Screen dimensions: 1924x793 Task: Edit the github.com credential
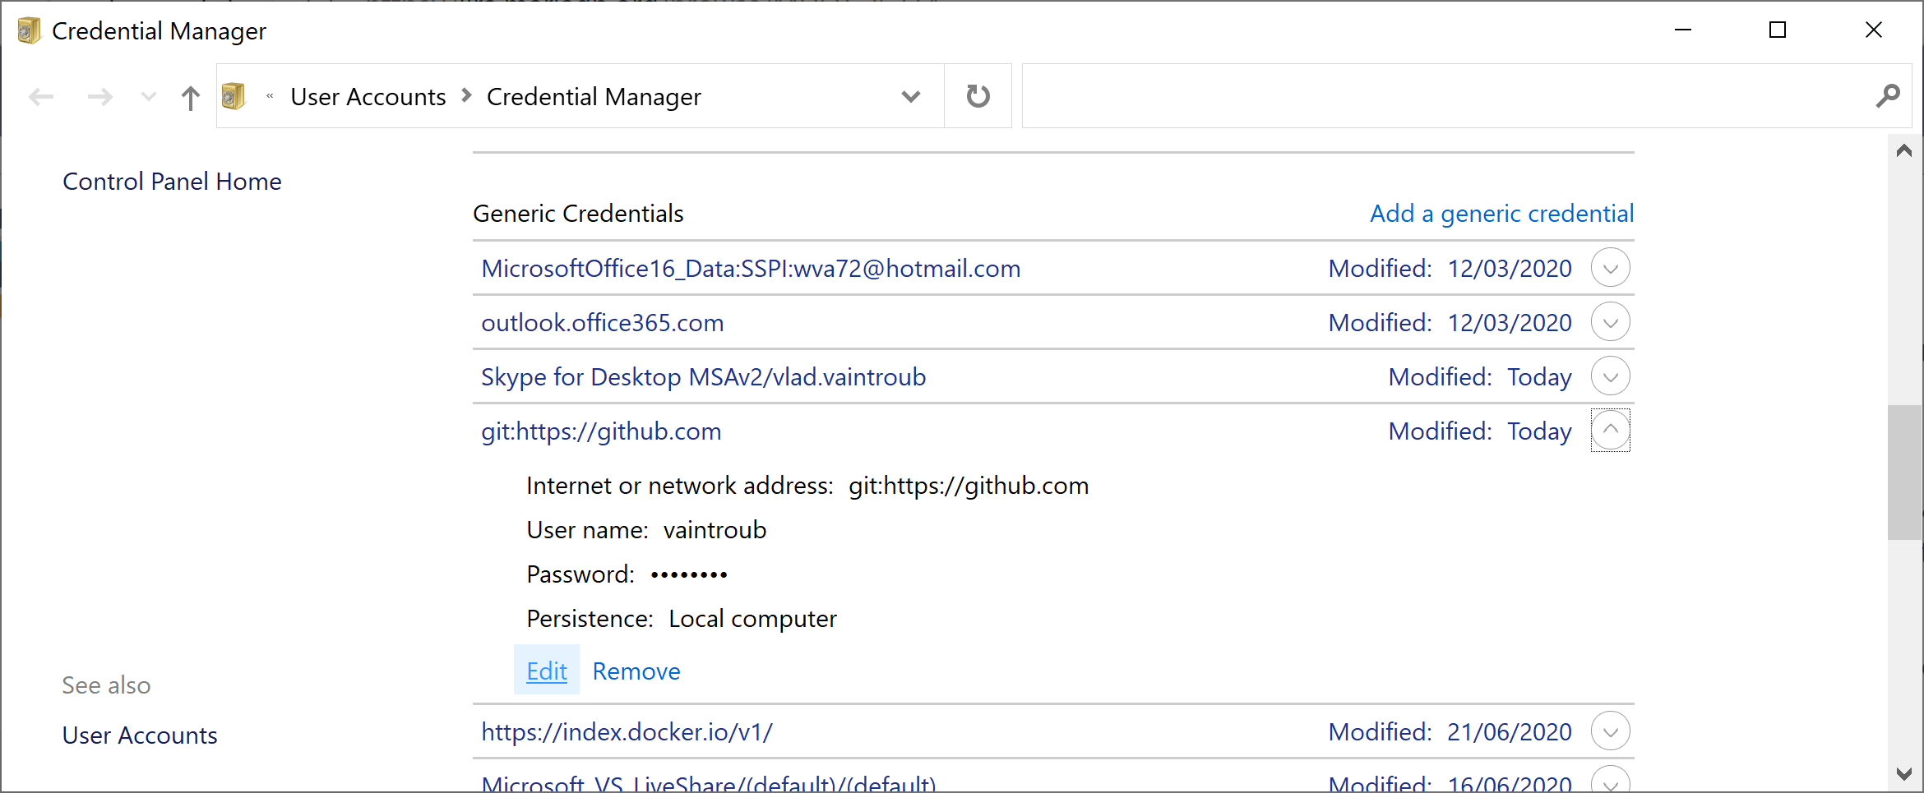pyautogui.click(x=547, y=671)
